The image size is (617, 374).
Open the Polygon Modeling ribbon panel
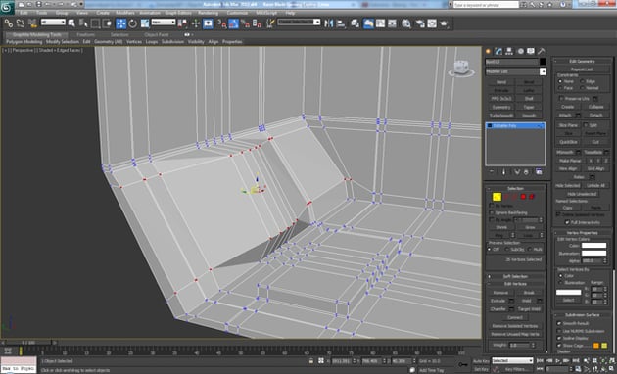click(24, 42)
